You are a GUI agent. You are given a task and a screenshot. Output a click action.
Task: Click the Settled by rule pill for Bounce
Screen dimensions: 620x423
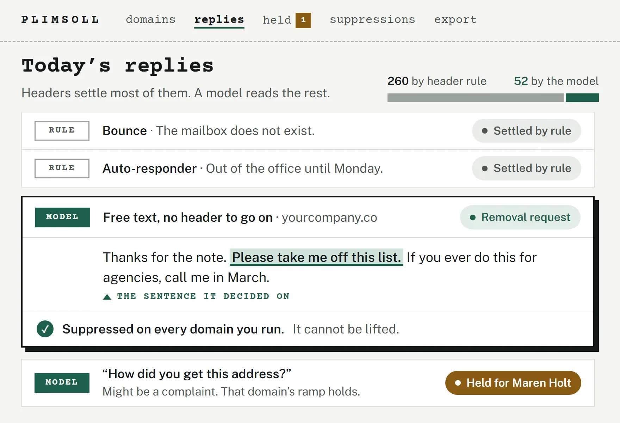pyautogui.click(x=526, y=131)
